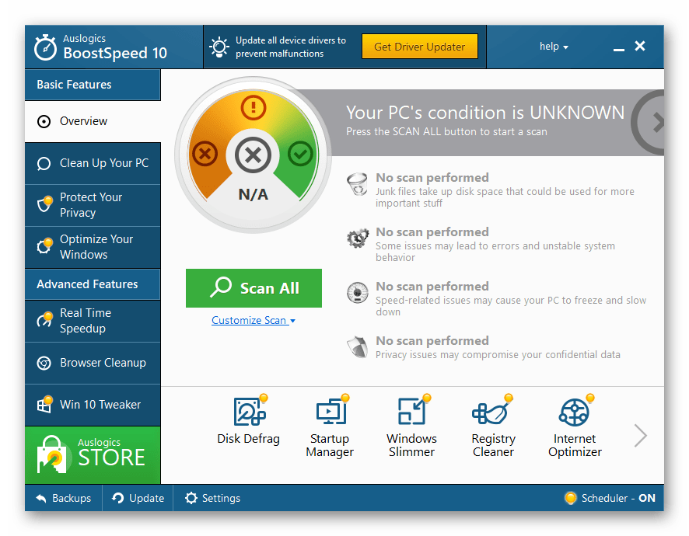
Task: Click the BoostSpeed stopwatch logo
Action: [x=45, y=47]
